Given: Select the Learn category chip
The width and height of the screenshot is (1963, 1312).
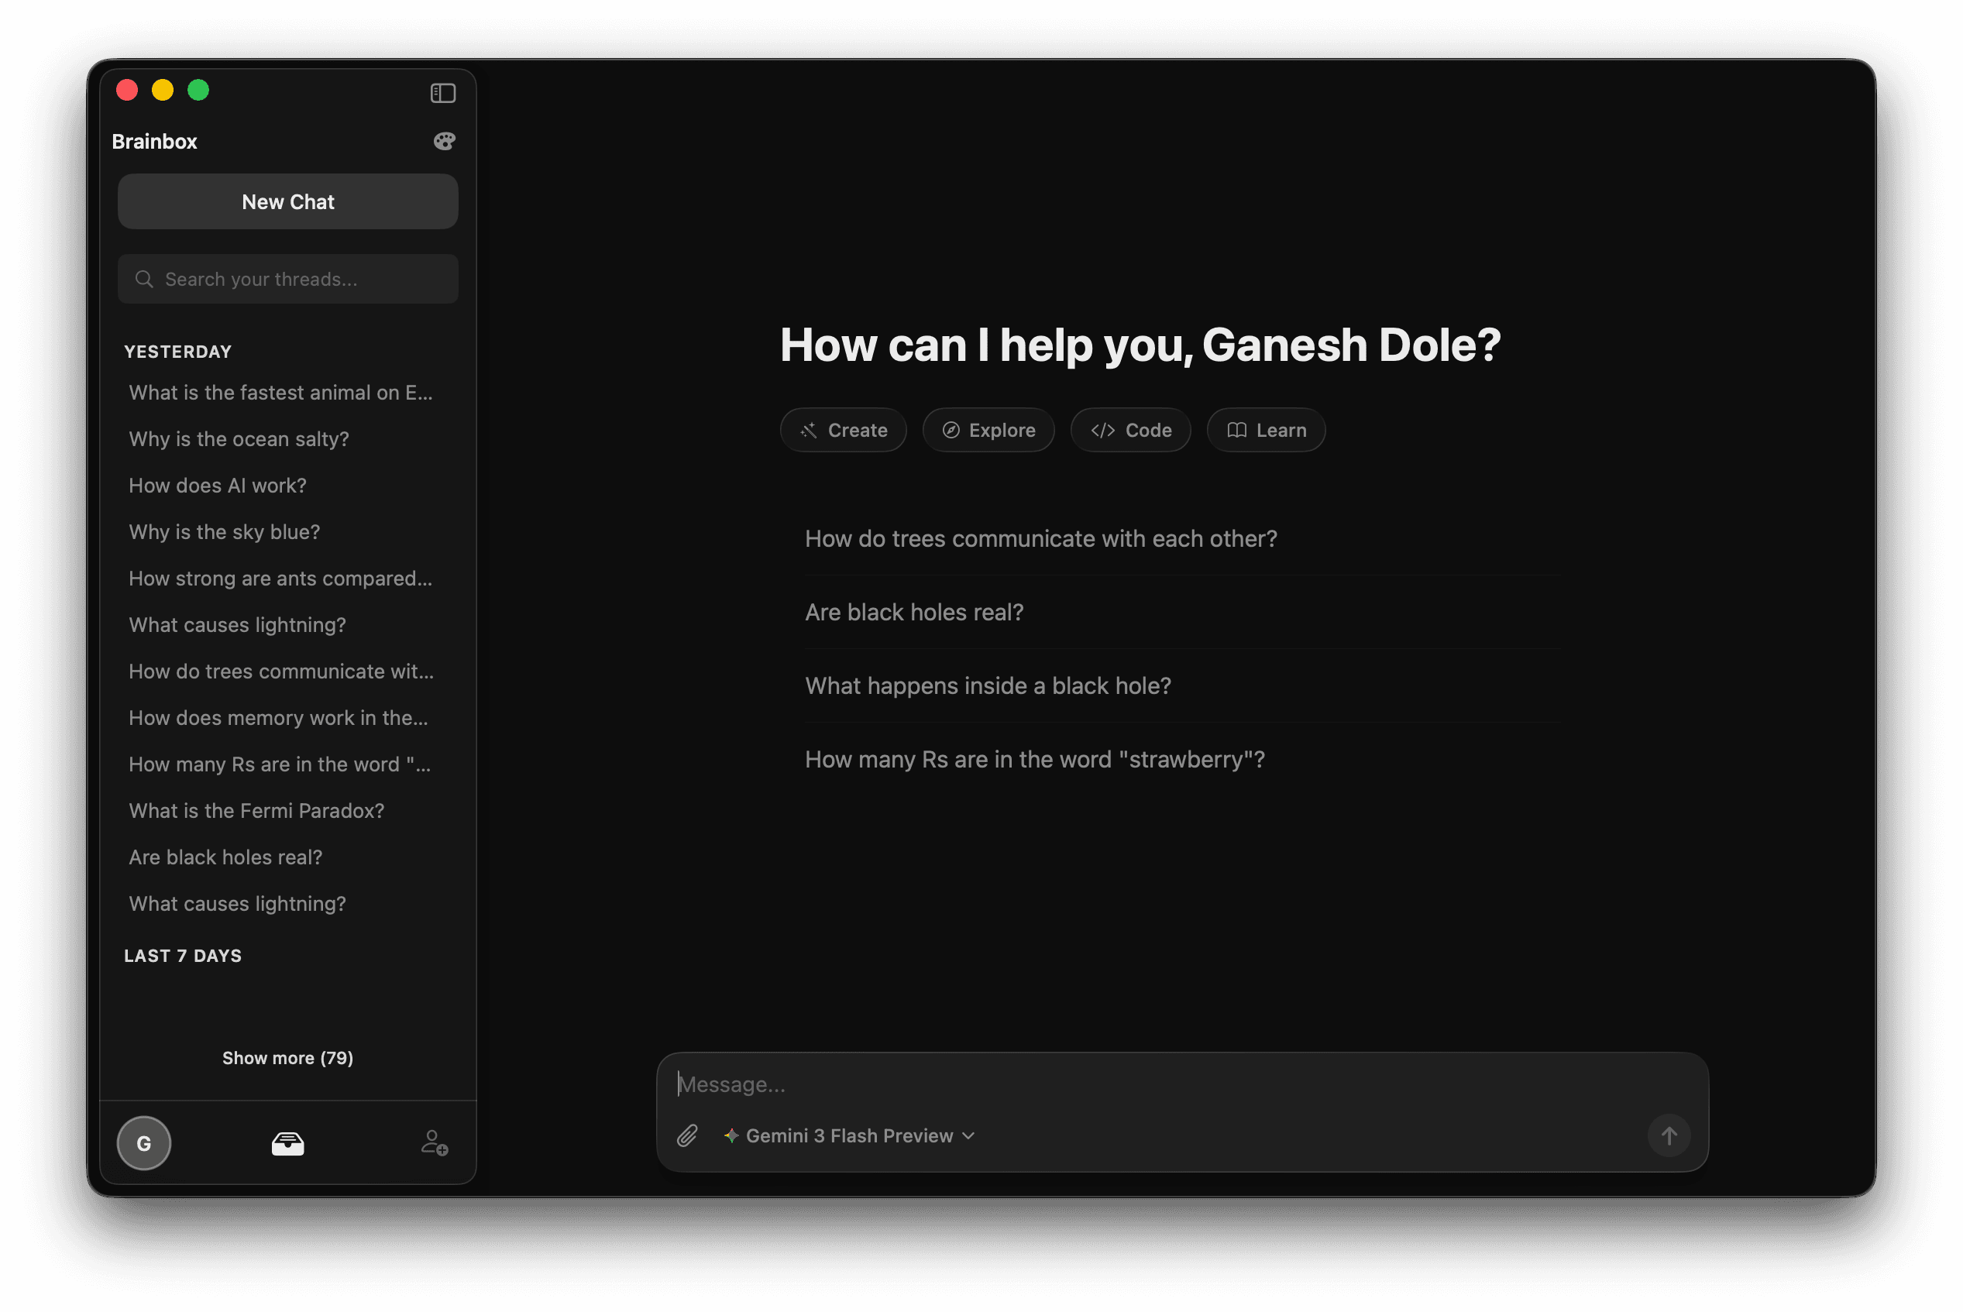Looking at the screenshot, I should click(x=1266, y=430).
